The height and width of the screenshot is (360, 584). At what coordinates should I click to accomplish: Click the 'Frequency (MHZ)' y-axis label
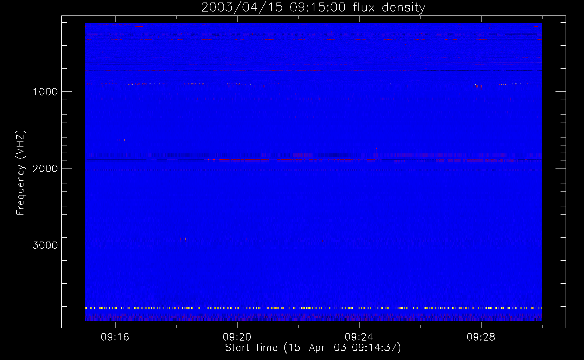[x=21, y=172]
